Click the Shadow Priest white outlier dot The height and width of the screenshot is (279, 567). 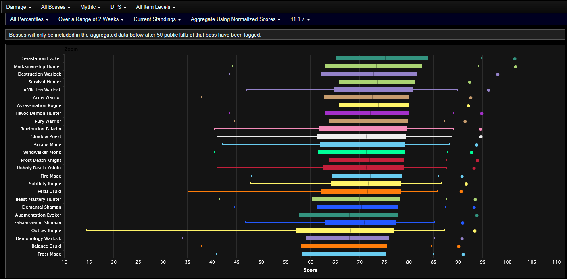481,137
